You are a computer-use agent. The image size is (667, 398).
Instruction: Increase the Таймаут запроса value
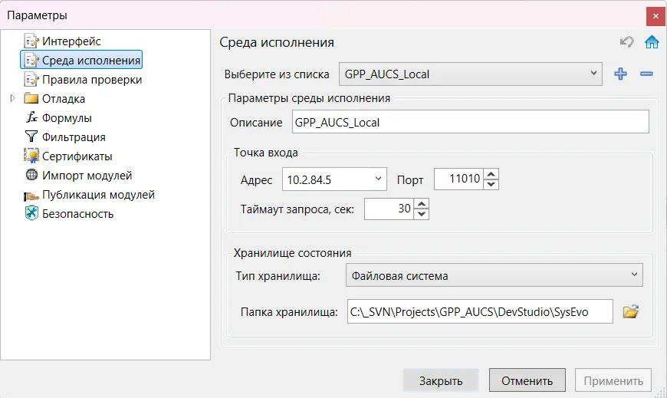tap(421, 204)
